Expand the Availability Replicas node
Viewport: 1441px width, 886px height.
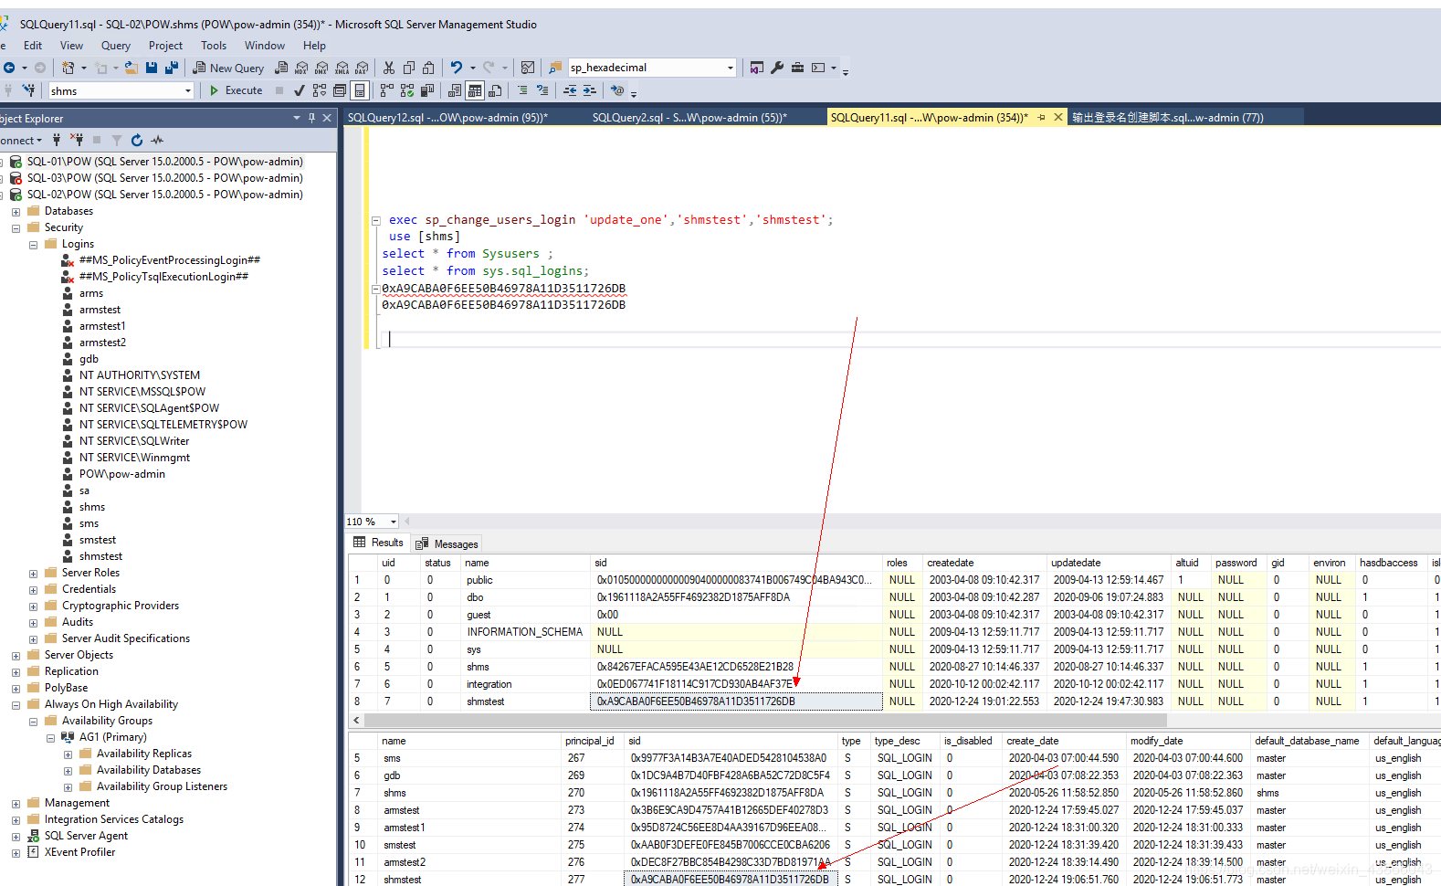(68, 754)
